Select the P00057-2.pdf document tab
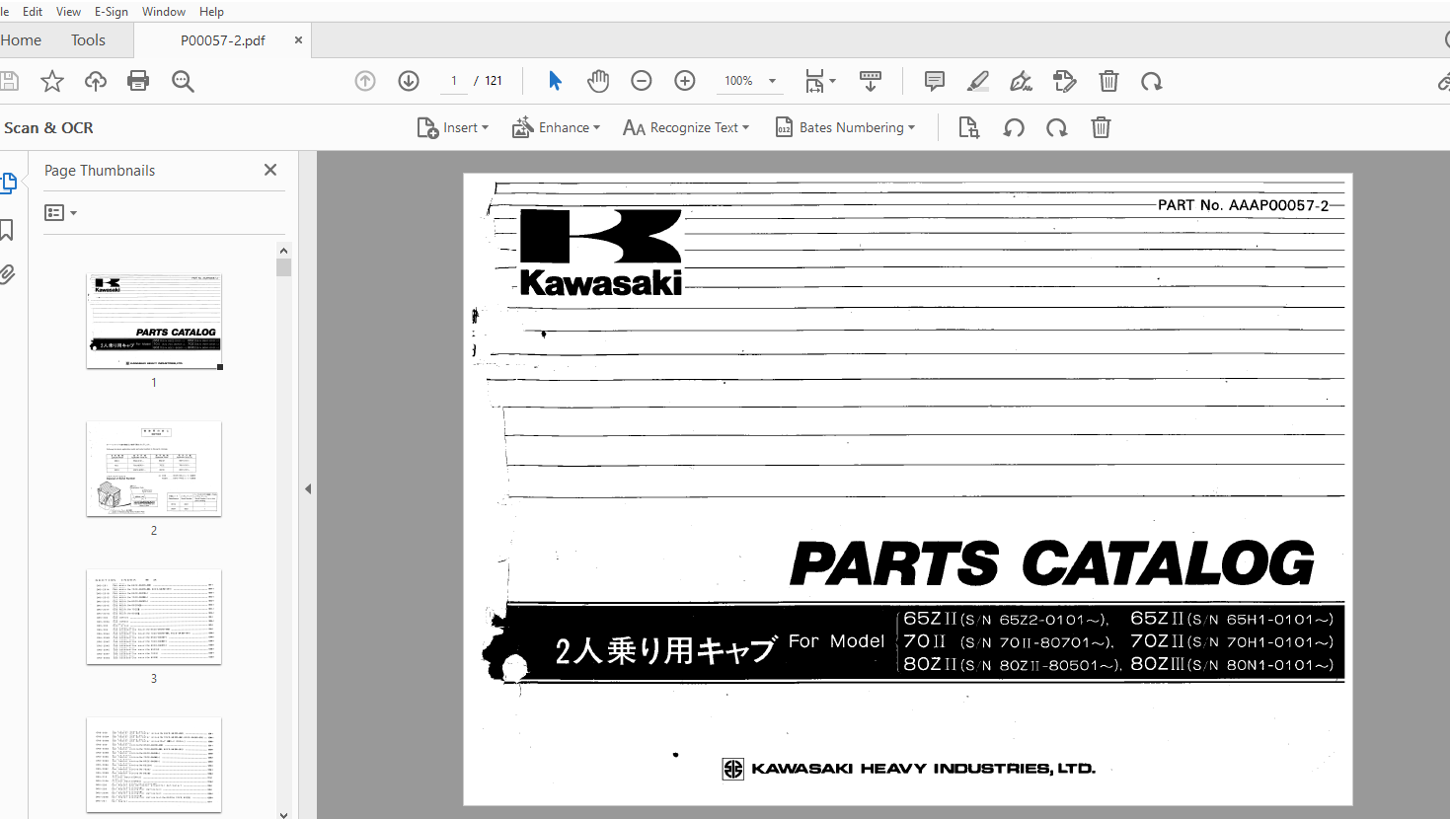 click(223, 40)
